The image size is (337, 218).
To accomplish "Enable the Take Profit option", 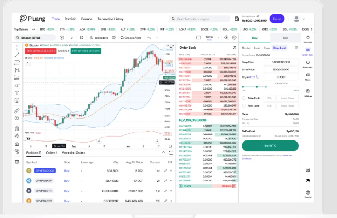I will pyautogui.click(x=244, y=98).
